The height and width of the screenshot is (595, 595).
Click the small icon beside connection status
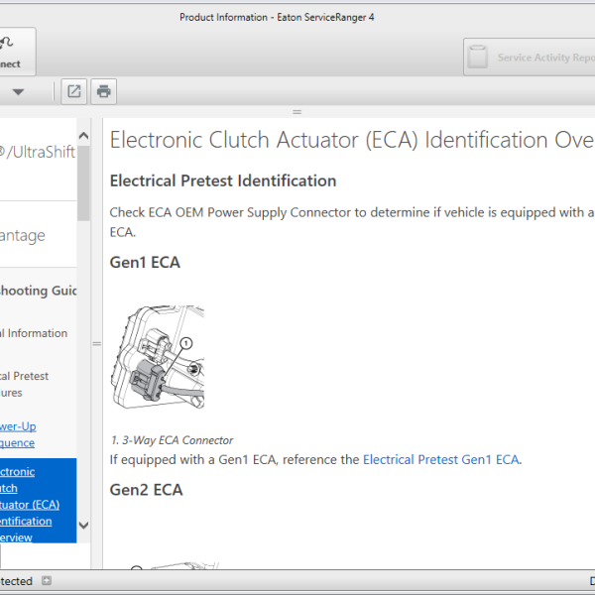click(x=47, y=581)
